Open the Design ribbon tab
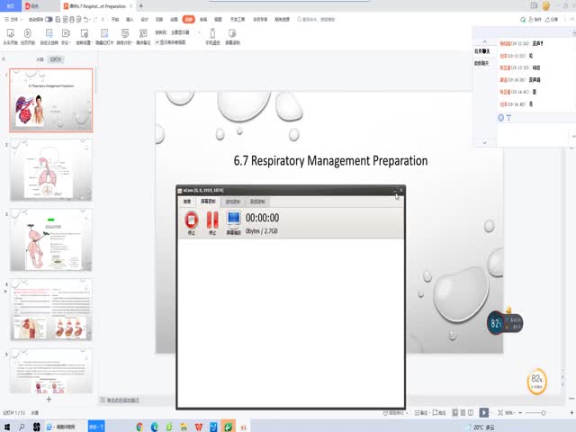This screenshot has height=432, width=576. coord(144,20)
